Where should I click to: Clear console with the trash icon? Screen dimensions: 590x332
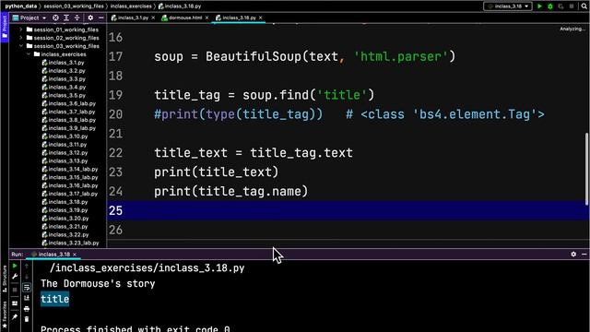point(27,320)
